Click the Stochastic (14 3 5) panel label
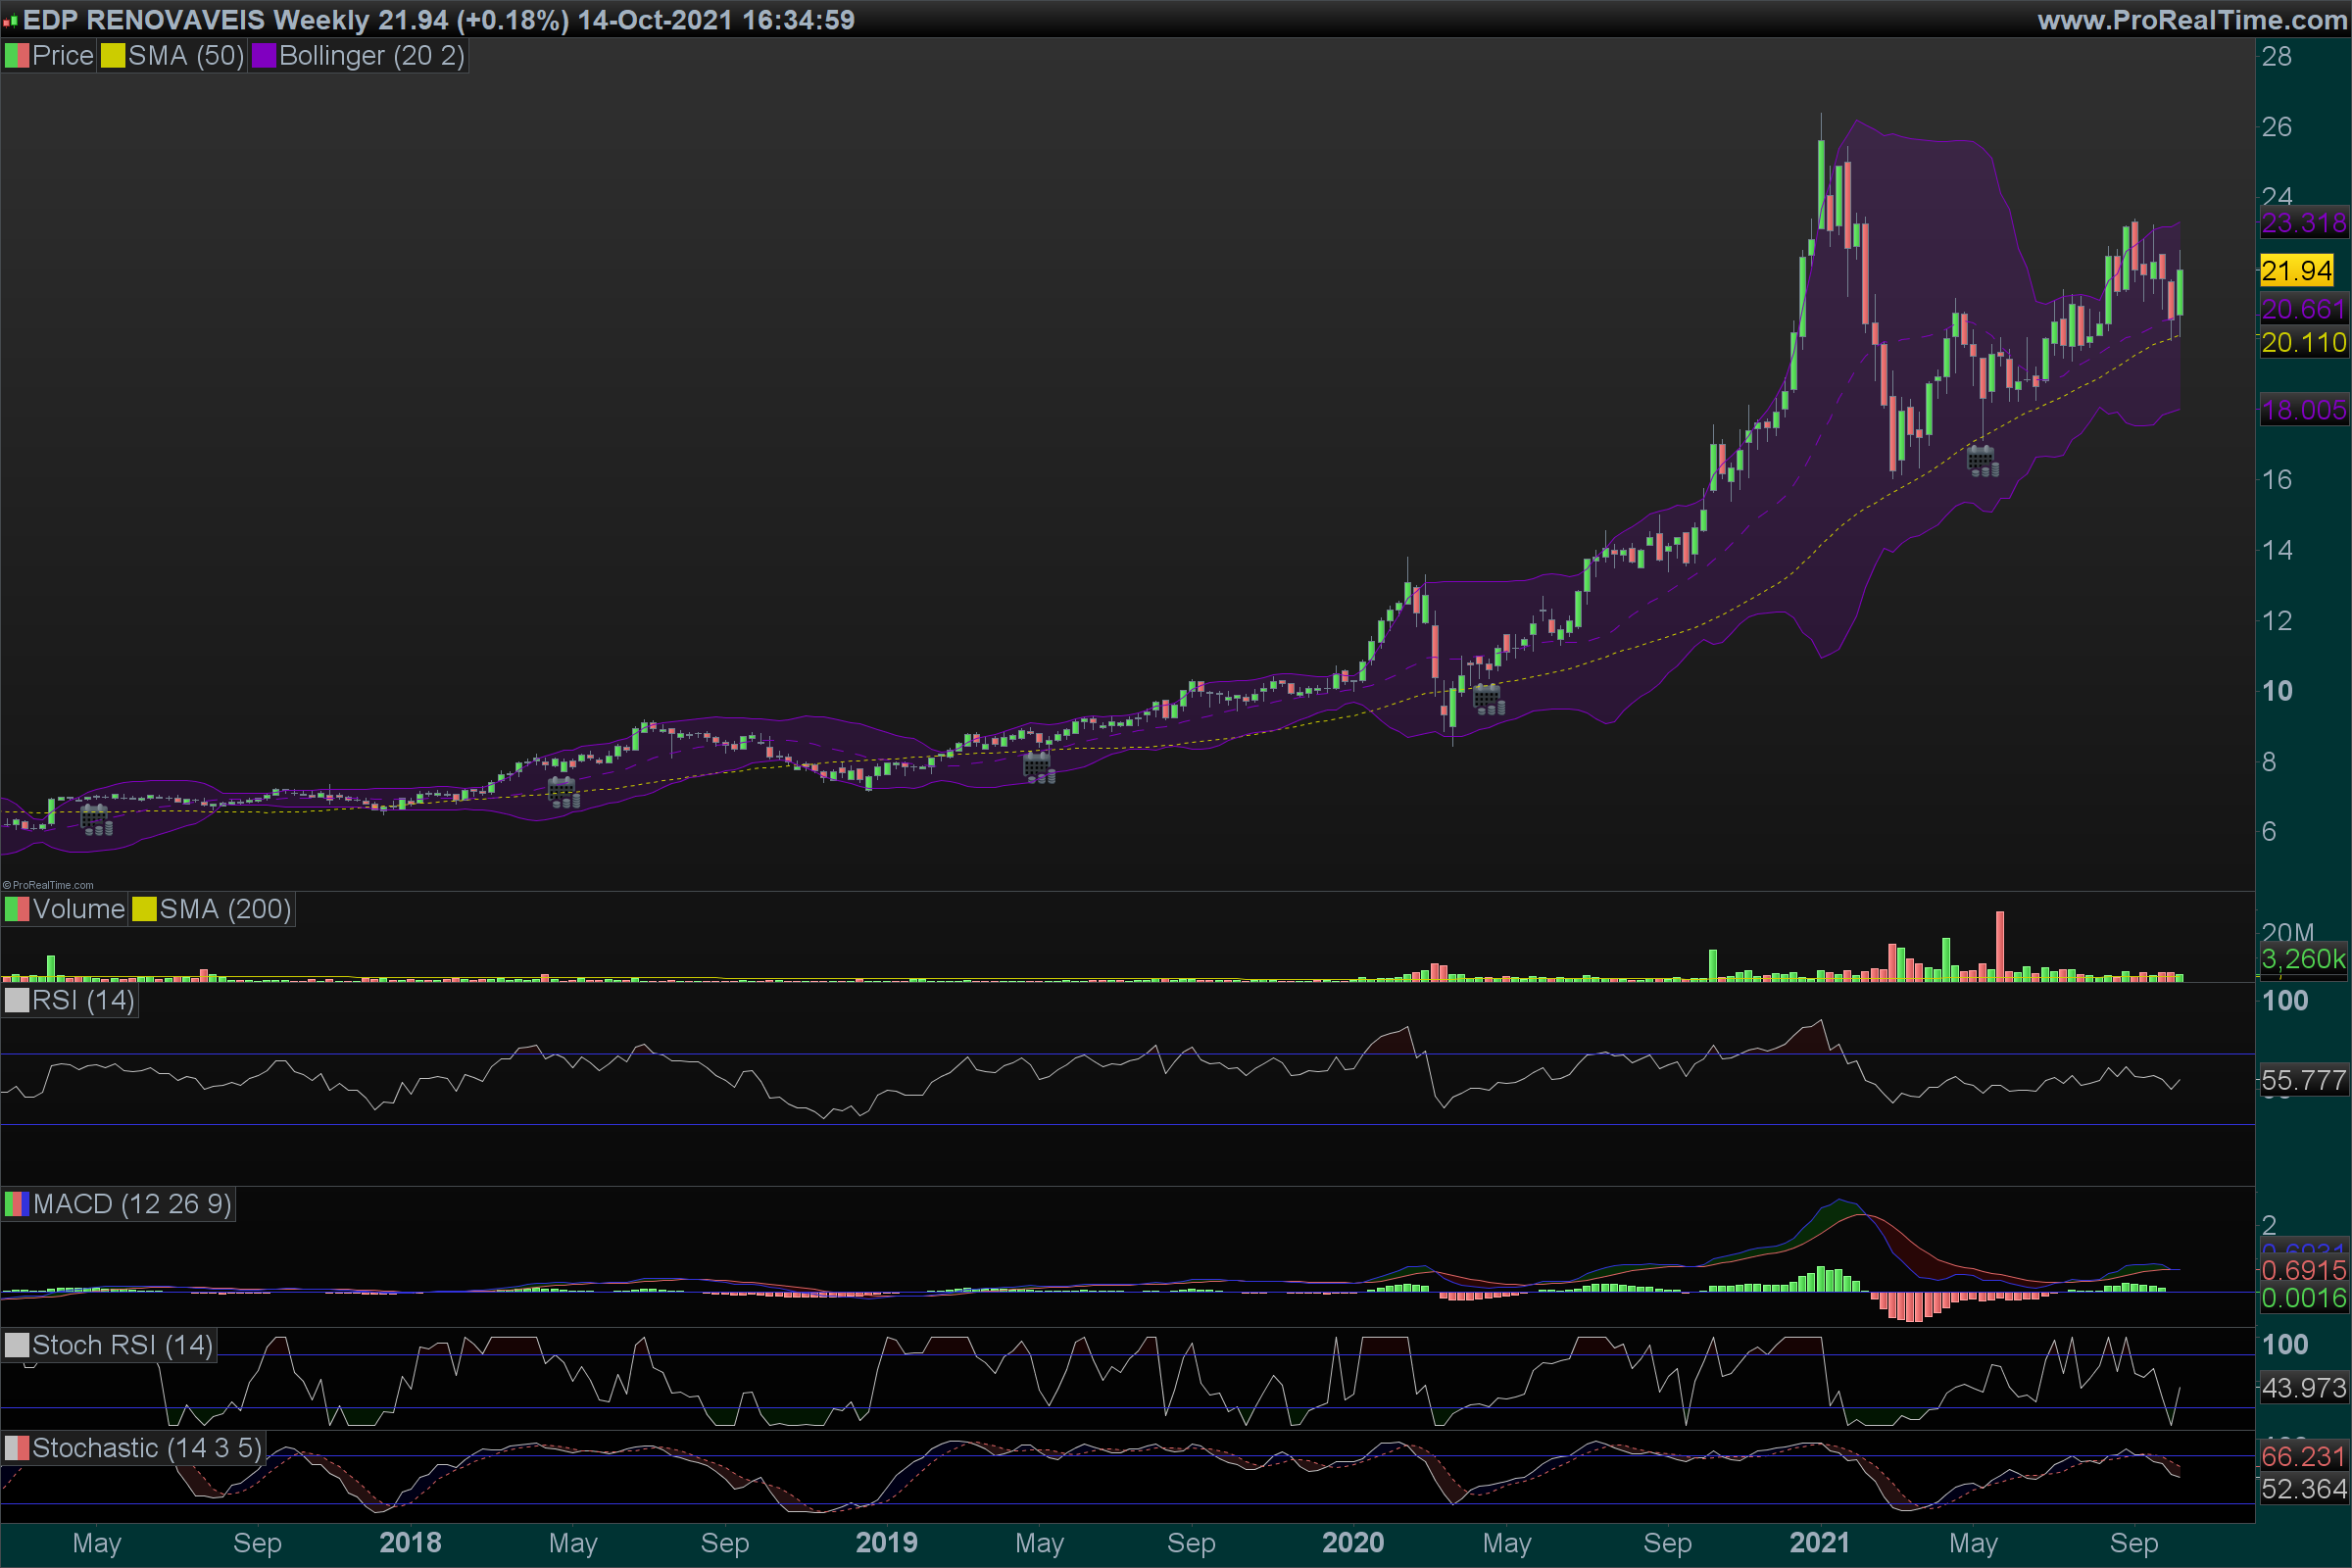2352x1568 pixels. (x=146, y=1448)
